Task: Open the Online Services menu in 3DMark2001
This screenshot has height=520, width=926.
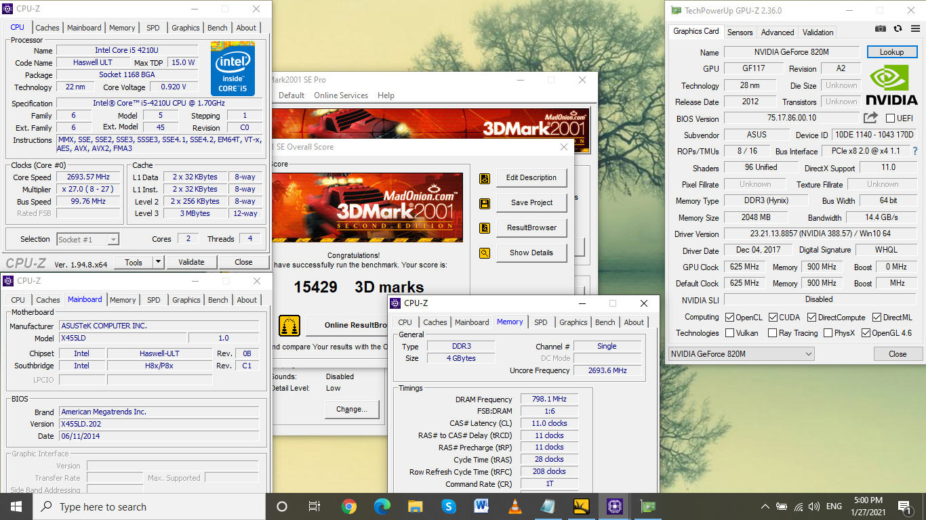Action: pos(341,95)
